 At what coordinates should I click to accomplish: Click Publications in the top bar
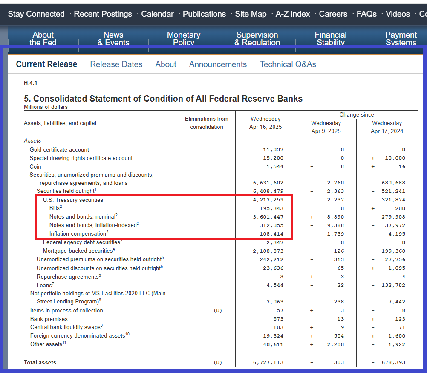point(204,14)
